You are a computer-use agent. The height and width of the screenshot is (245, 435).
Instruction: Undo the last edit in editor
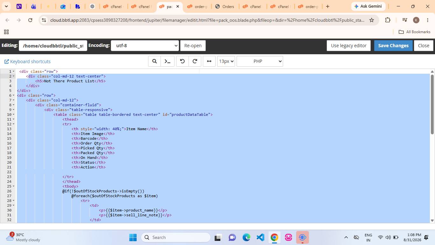pos(182,61)
